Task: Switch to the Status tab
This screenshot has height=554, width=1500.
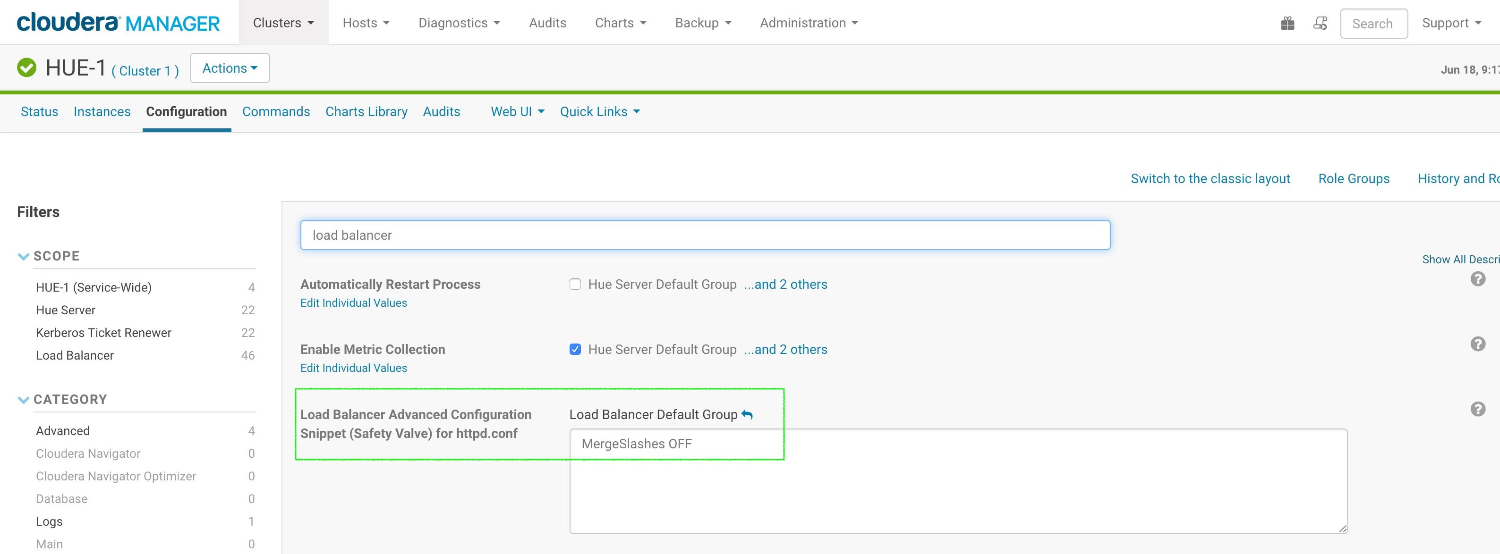Action: click(x=39, y=112)
